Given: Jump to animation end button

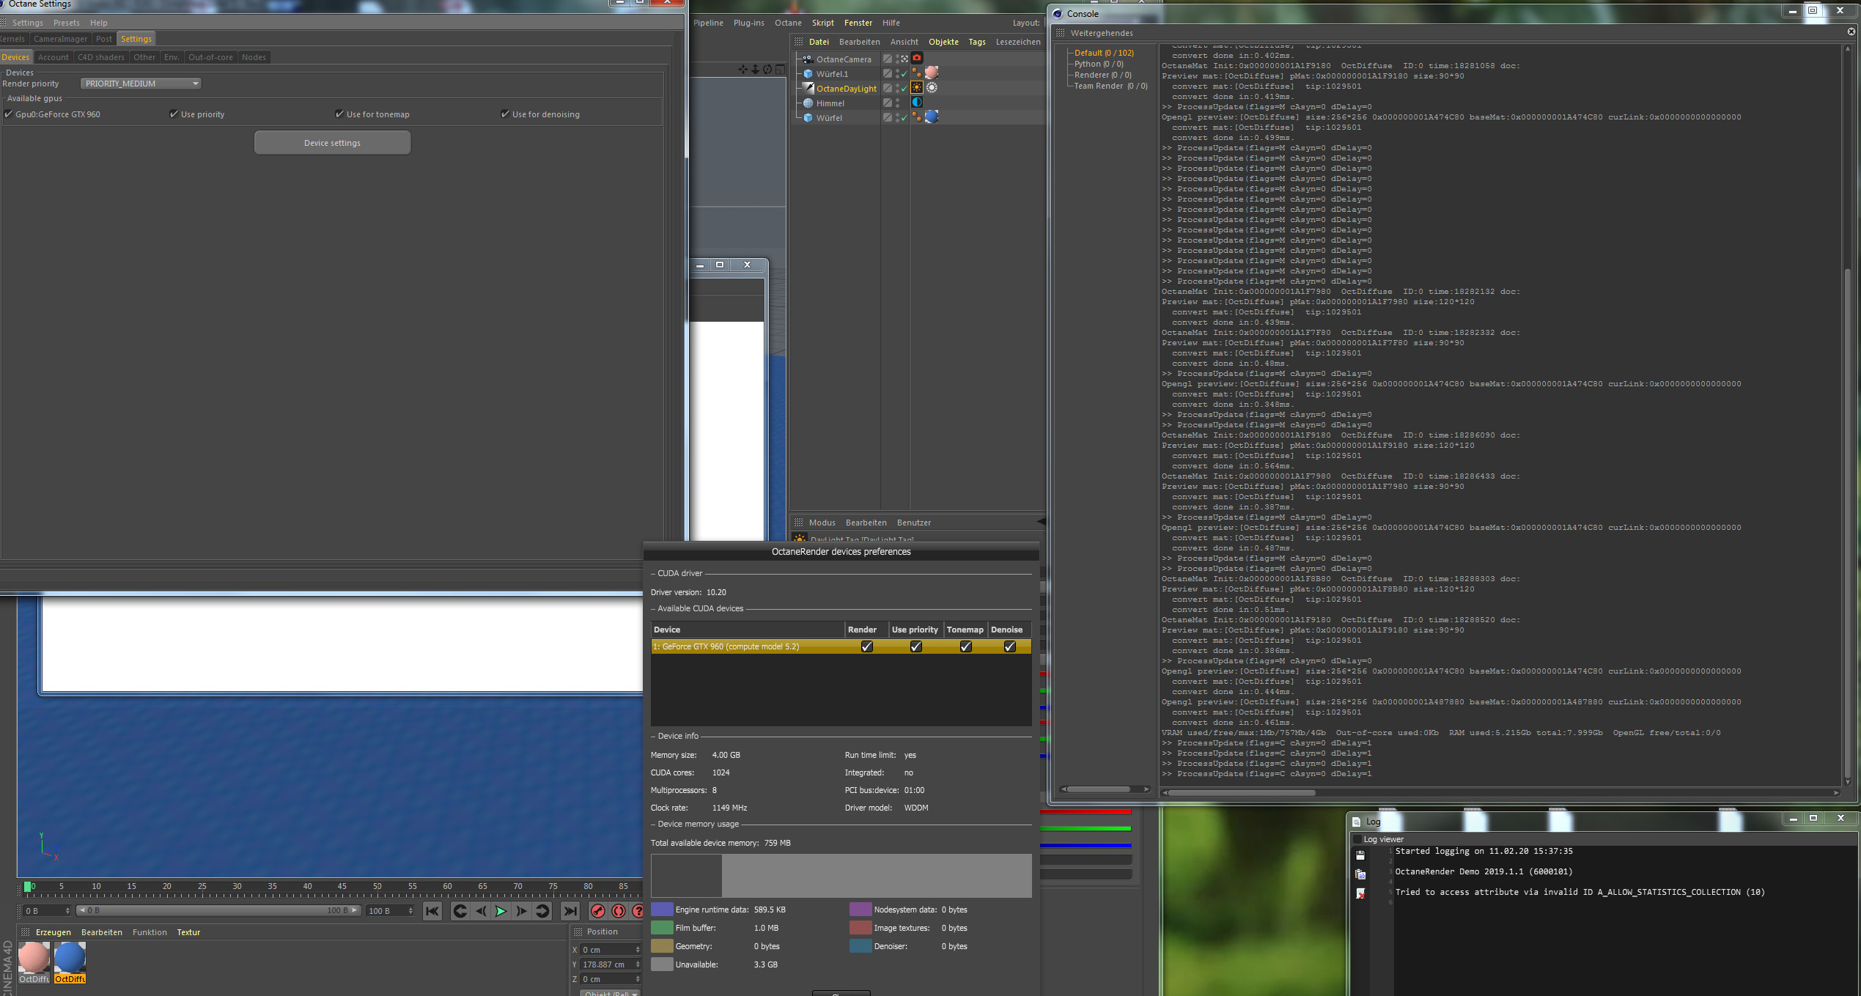Looking at the screenshot, I should (x=570, y=911).
